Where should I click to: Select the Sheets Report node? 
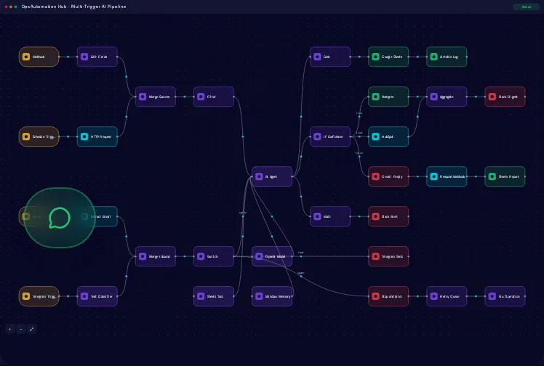(505, 176)
